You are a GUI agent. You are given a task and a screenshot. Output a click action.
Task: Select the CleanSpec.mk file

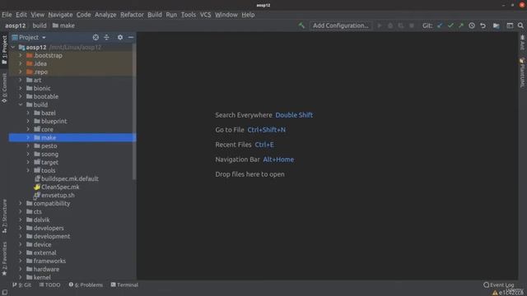point(60,187)
